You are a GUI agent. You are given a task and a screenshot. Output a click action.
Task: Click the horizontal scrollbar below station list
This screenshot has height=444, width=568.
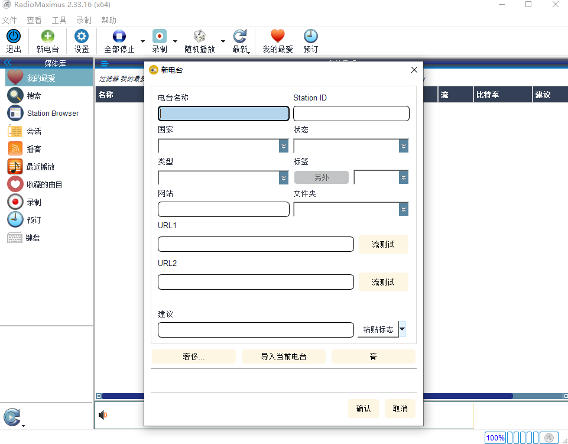coord(332,396)
